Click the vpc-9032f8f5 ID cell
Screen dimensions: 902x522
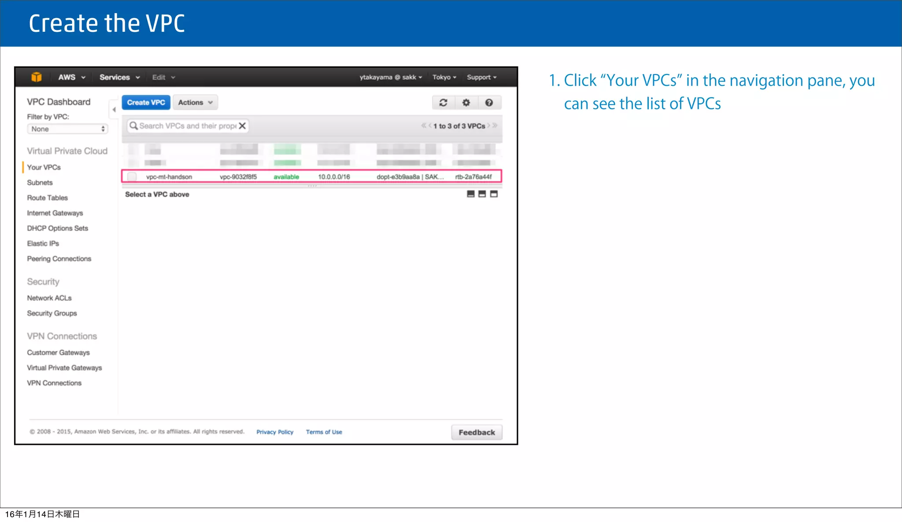click(238, 177)
